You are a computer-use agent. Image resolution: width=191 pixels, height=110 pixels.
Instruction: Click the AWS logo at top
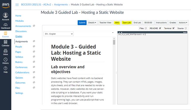tap(6, 5)
